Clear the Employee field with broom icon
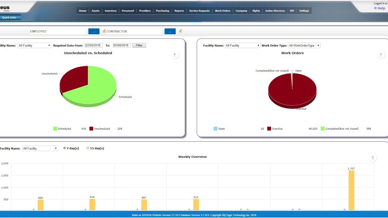This screenshot has height=218, width=388. coord(104,31)
